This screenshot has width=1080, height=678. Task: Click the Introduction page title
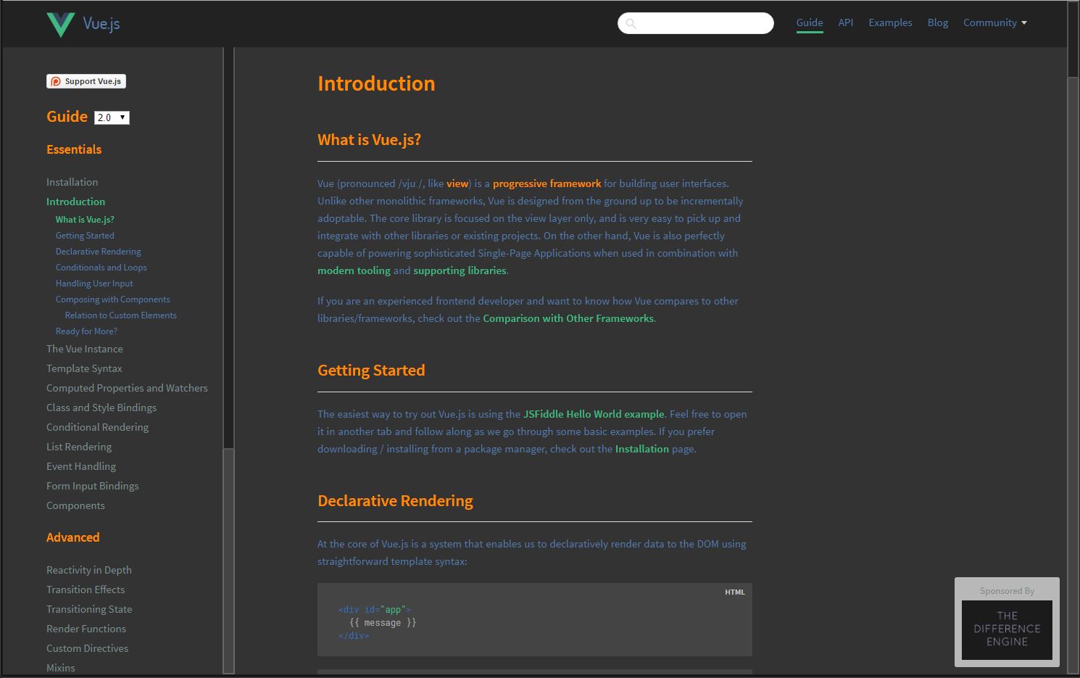tap(376, 83)
